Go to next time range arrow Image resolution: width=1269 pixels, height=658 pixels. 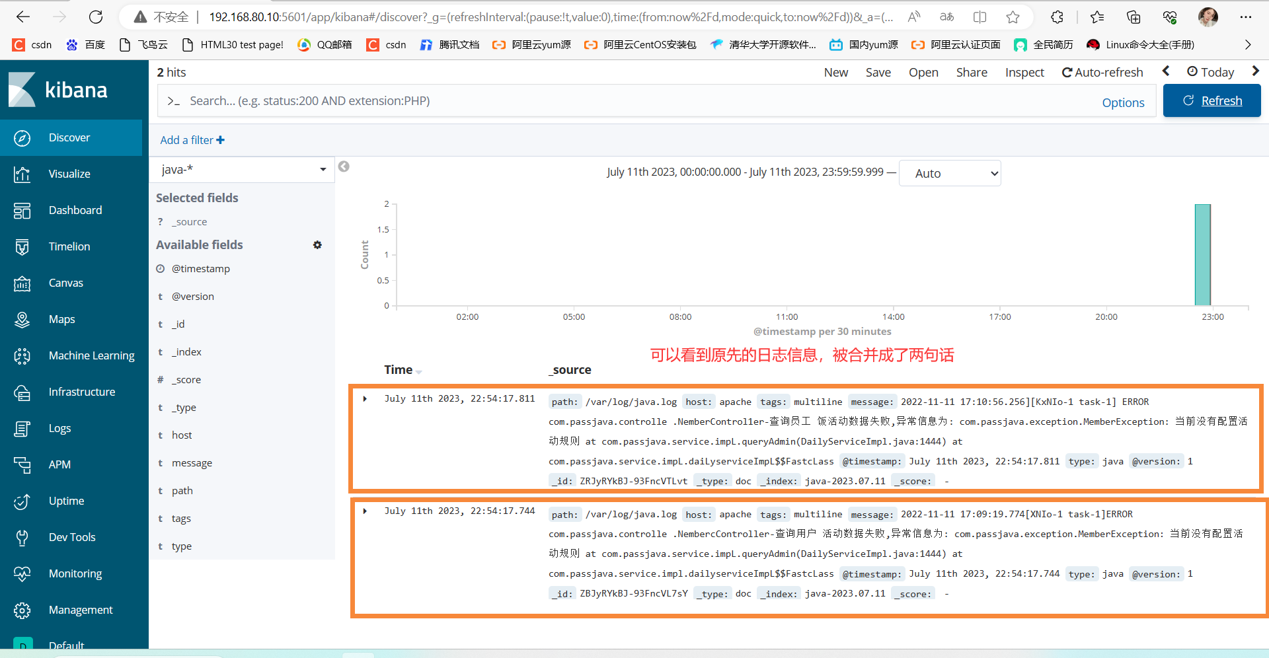coord(1256,71)
